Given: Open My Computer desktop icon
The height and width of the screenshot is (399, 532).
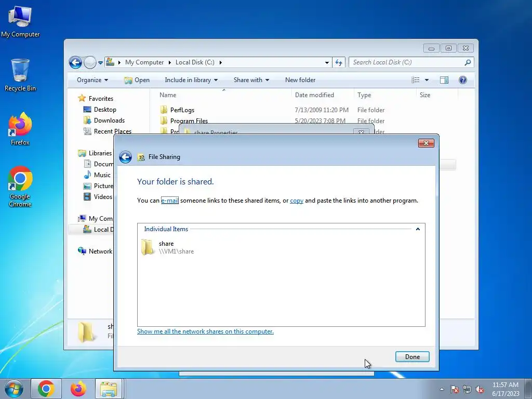Looking at the screenshot, I should [20, 21].
